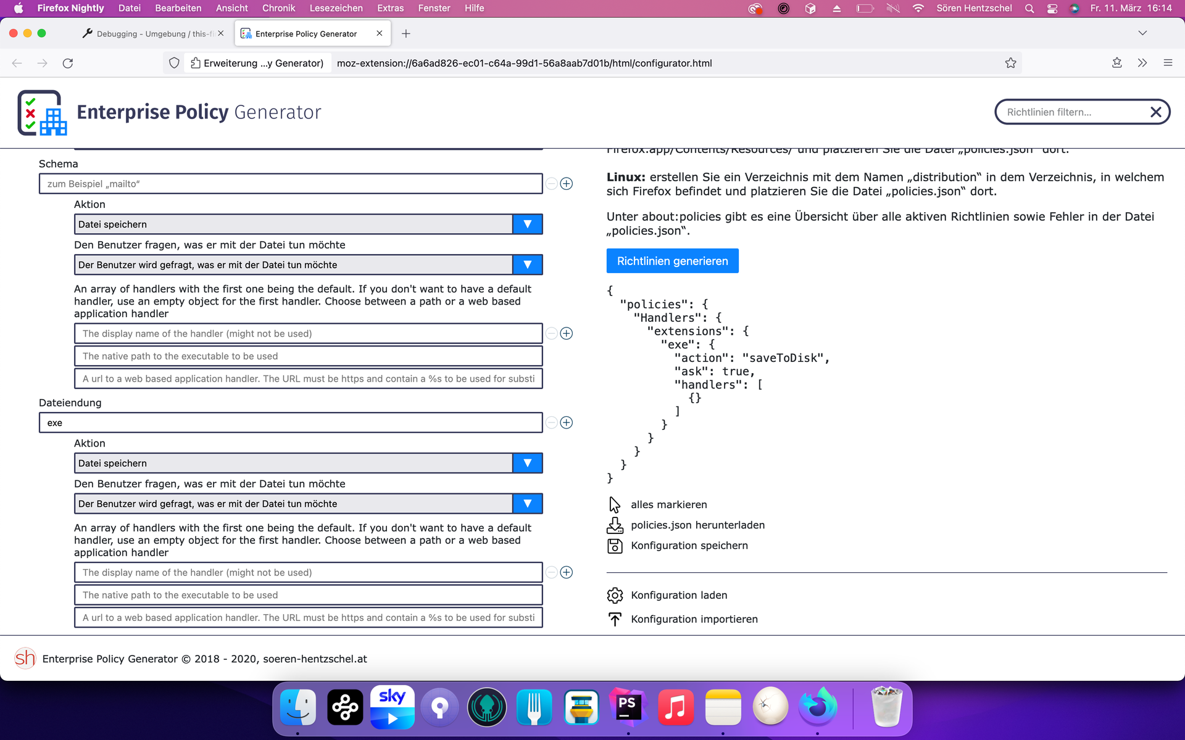
Task: Click the alles markieren cursor icon
Action: point(615,504)
